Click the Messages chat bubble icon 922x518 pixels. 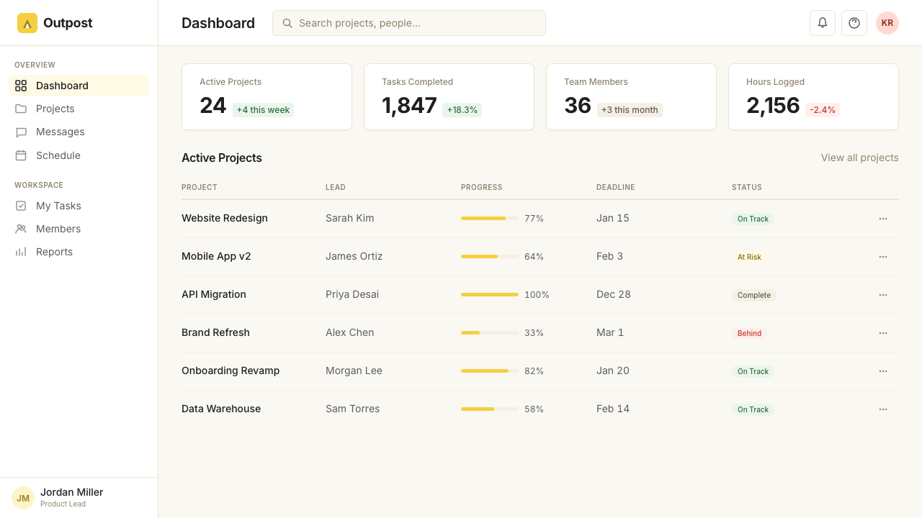pos(21,132)
